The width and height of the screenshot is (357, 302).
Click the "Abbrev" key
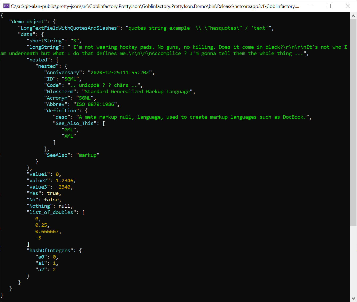click(x=56, y=104)
